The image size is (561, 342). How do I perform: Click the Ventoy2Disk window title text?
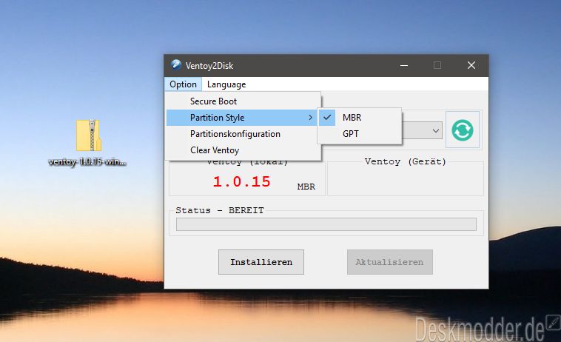pos(209,66)
